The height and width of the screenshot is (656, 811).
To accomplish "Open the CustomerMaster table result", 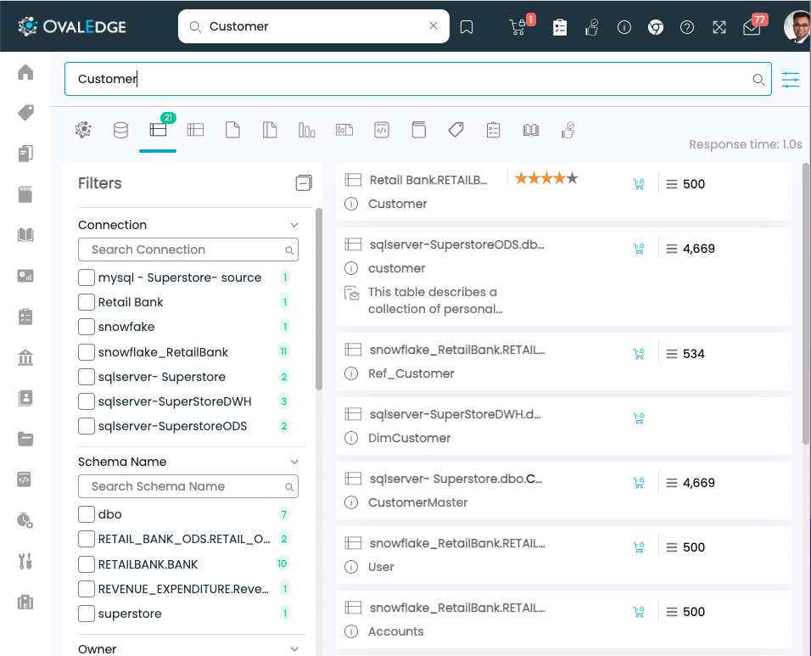I will pyautogui.click(x=417, y=502).
